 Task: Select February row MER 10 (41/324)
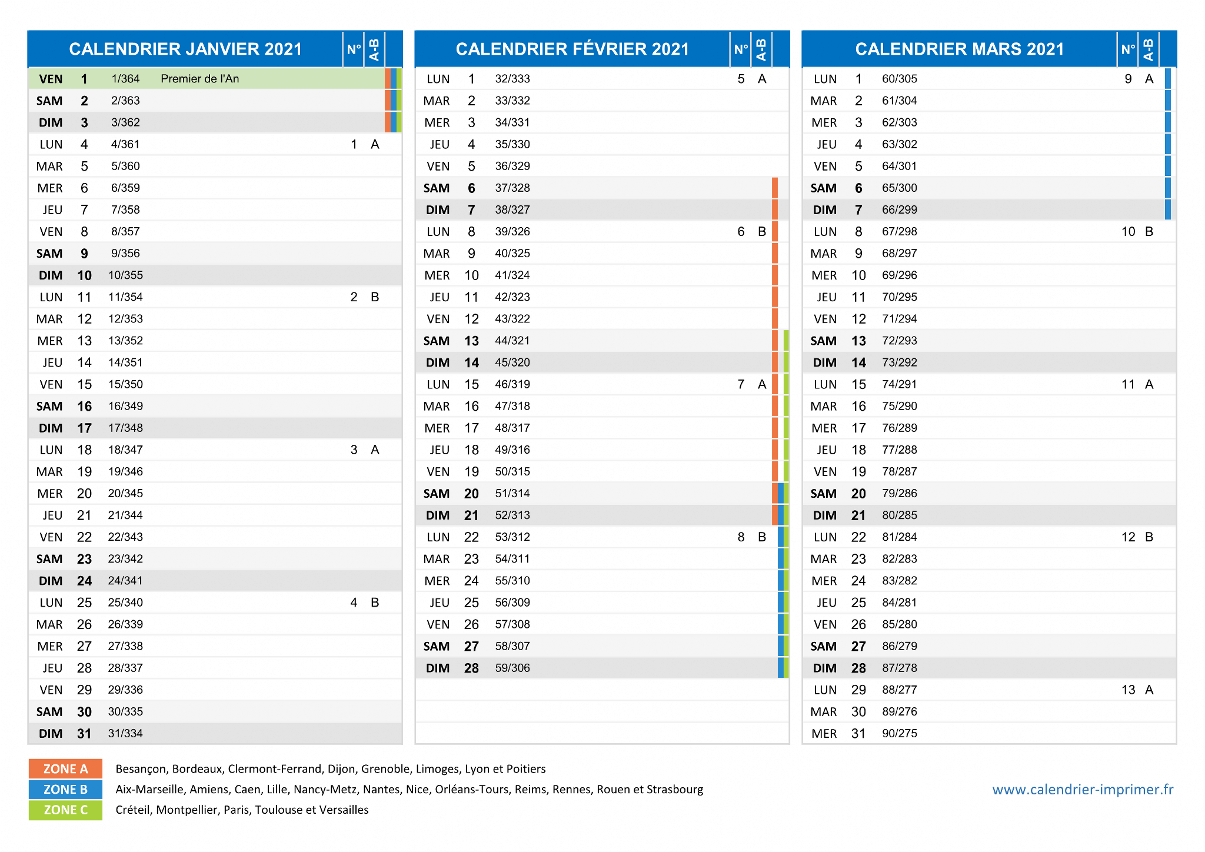tap(602, 275)
